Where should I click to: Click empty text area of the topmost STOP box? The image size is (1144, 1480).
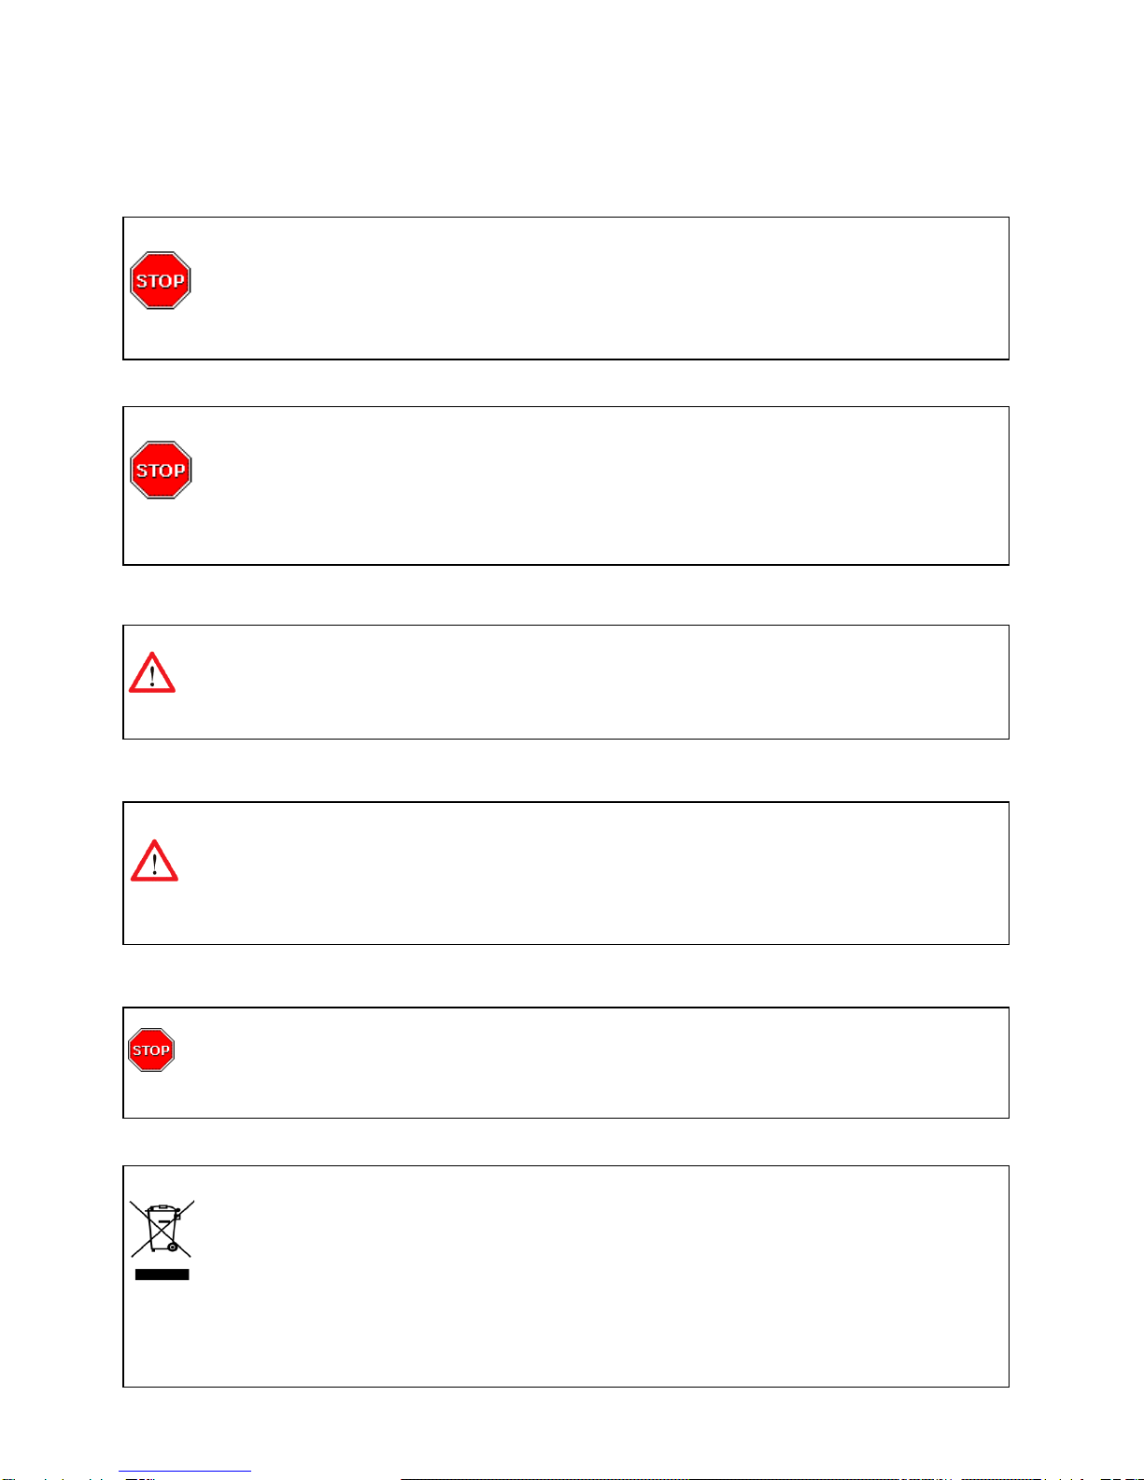tap(598, 289)
